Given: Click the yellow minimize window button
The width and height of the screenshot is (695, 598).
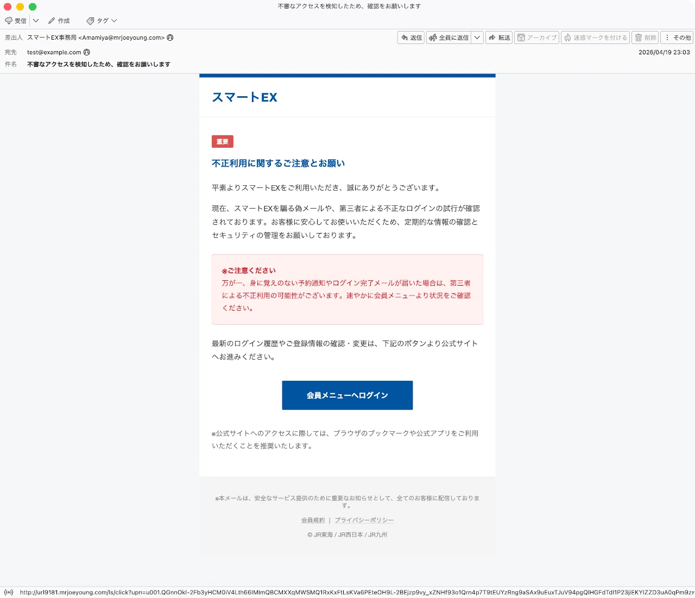Looking at the screenshot, I should [20, 7].
